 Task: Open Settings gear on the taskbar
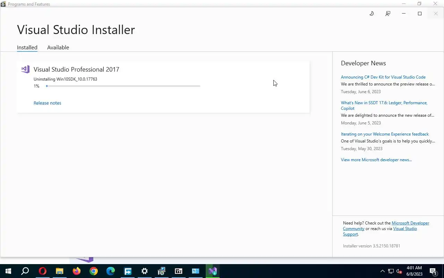click(x=145, y=271)
